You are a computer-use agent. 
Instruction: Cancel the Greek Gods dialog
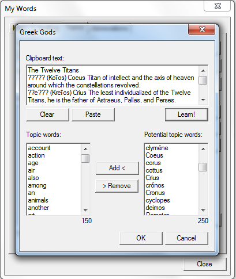[186, 238]
